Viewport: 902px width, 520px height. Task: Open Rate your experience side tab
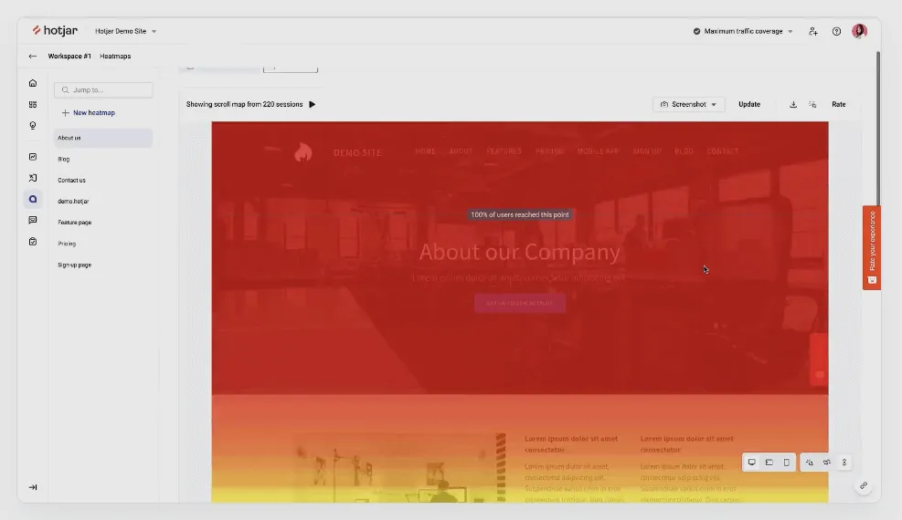coord(872,248)
